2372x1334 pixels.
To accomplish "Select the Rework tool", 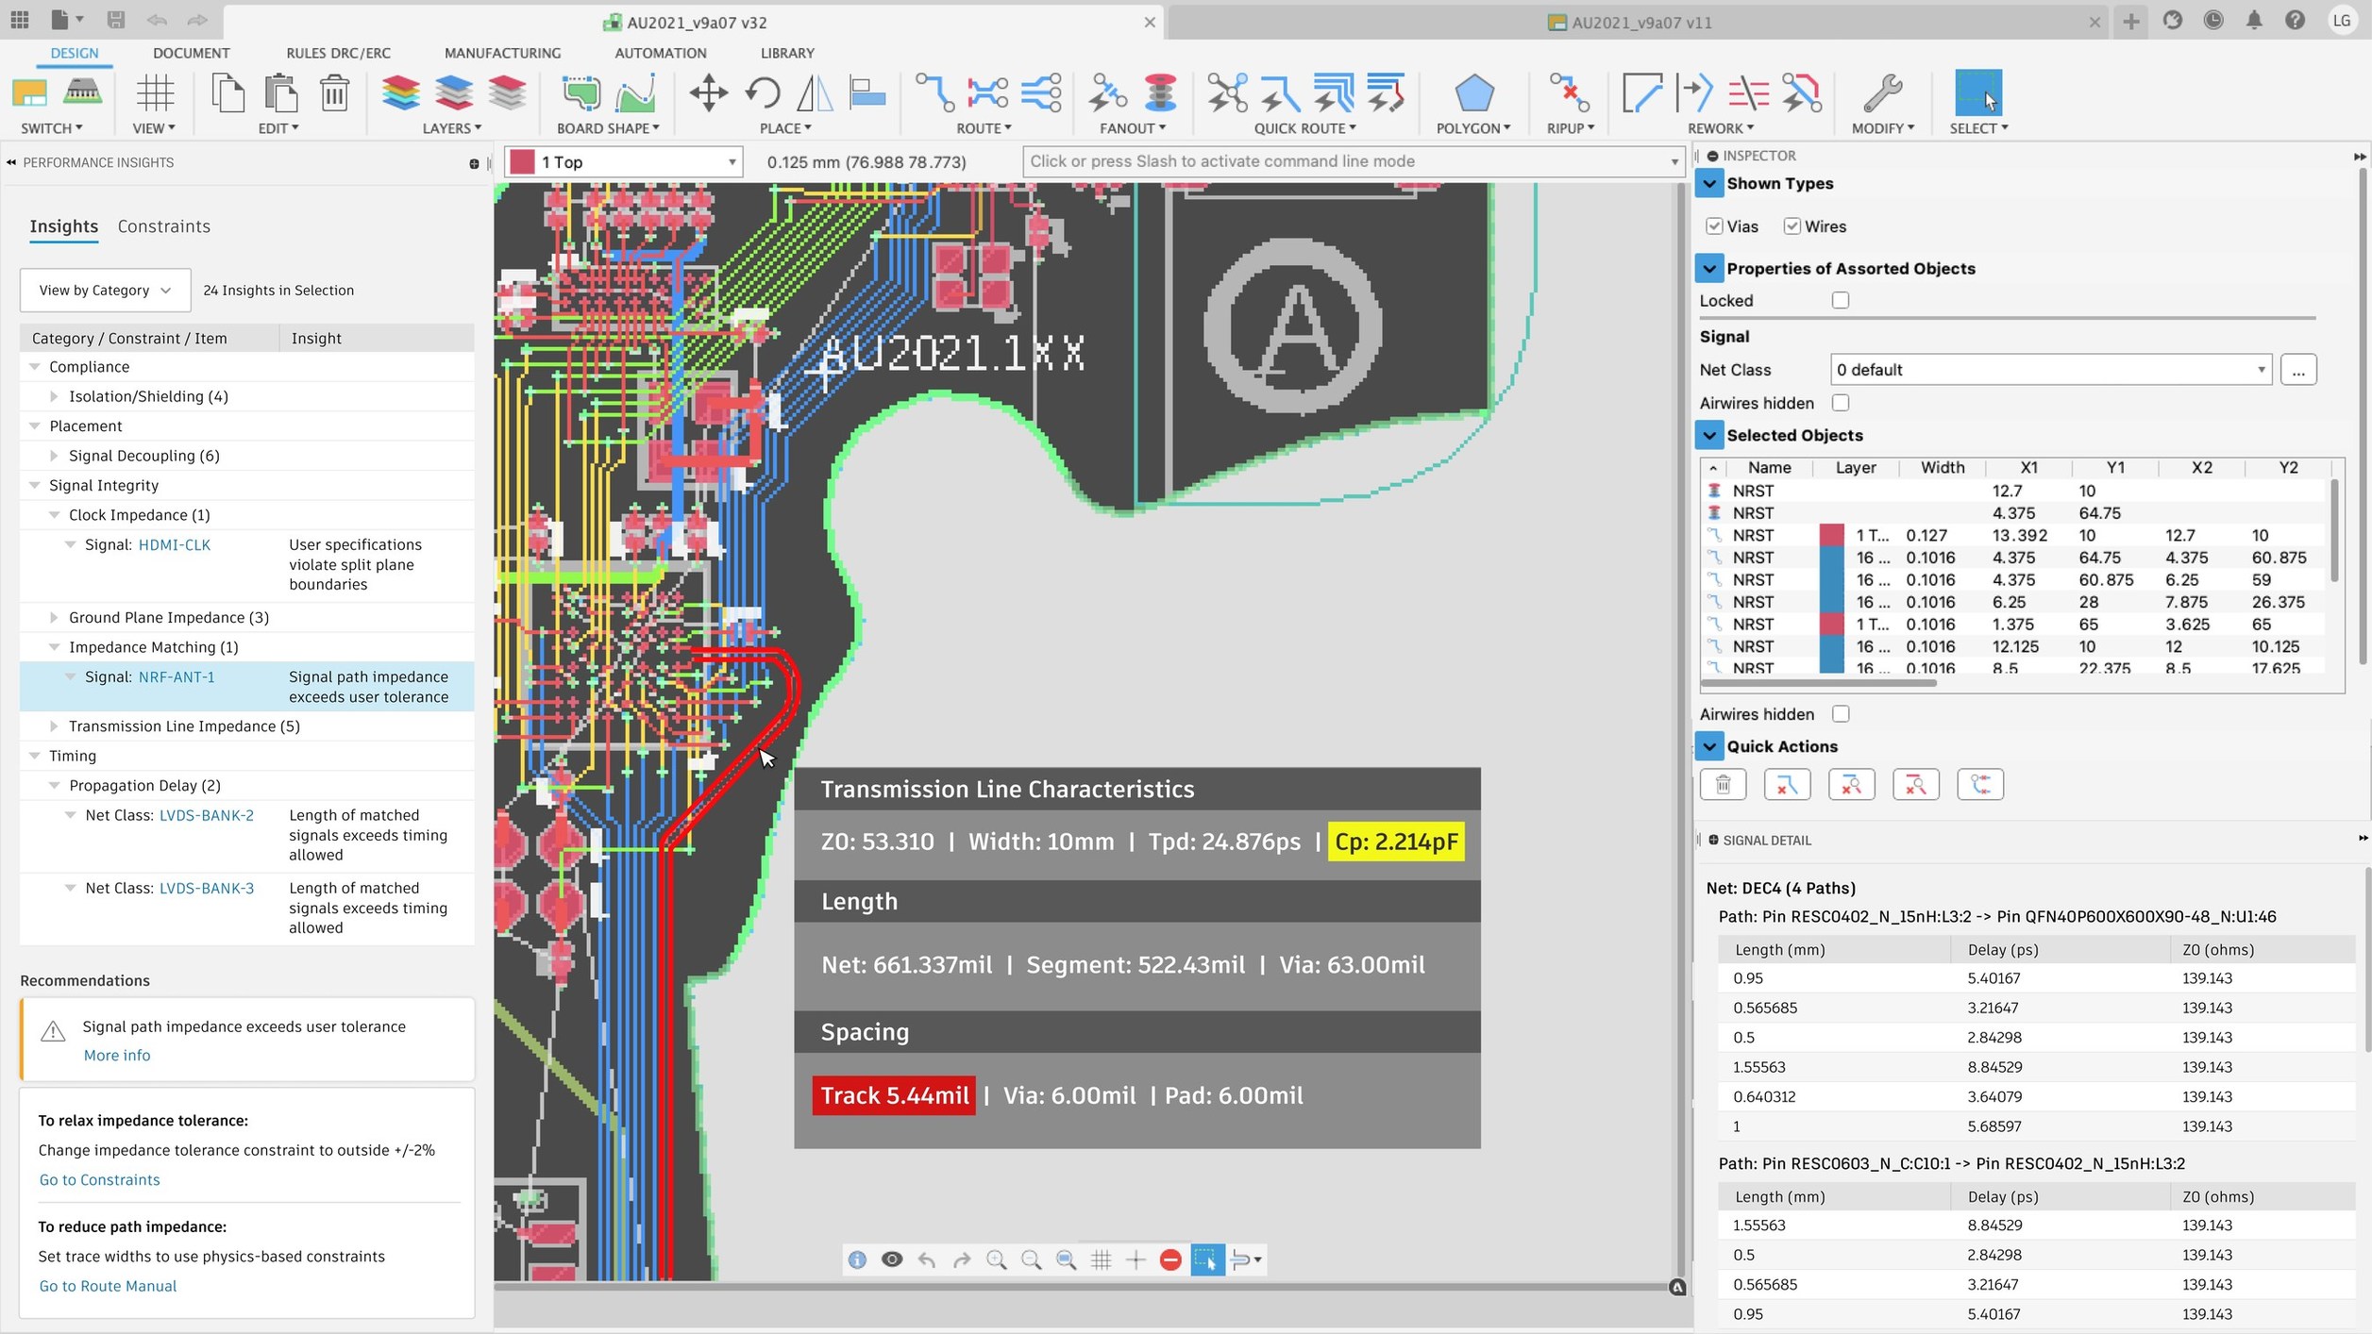I will point(1718,99).
